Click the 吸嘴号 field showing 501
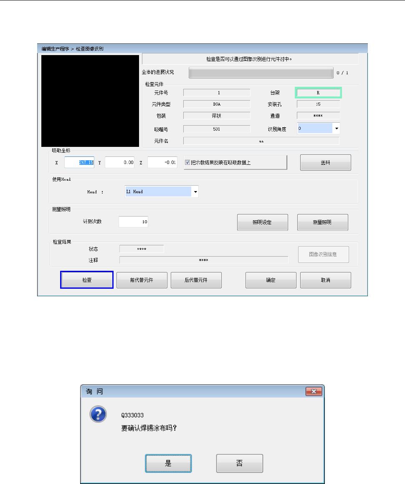 pos(217,129)
